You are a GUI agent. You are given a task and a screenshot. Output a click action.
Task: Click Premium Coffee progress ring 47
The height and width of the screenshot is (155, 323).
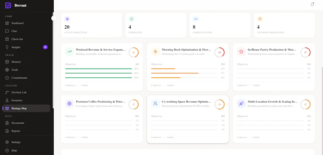[134, 104]
